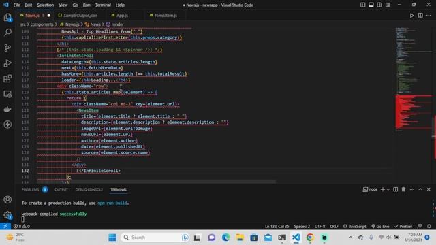Switch to the NewsItem.js editor tab
This screenshot has width=436, height=245.
tap(166, 16)
